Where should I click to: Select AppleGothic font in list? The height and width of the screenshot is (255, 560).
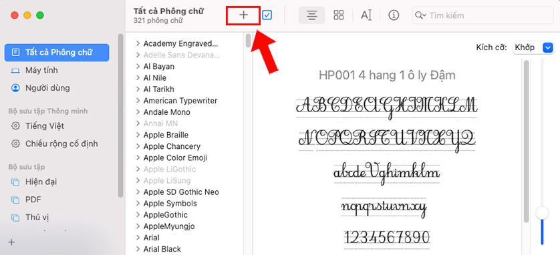(165, 215)
